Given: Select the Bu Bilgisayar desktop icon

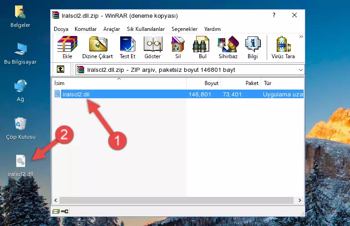Looking at the screenshot, I should 20,54.
